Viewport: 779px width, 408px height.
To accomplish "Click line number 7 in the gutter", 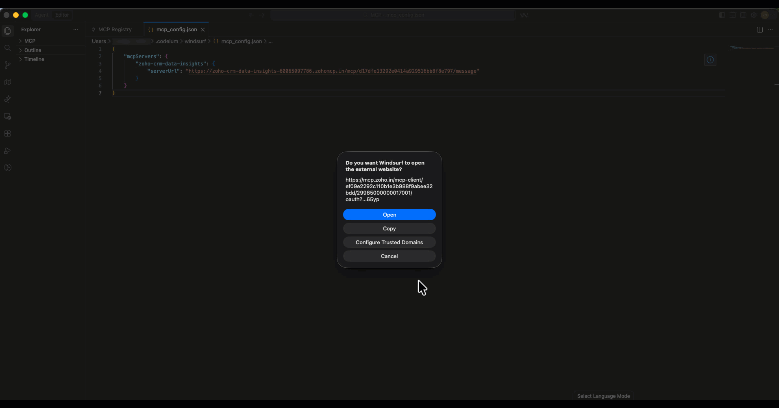I will click(x=100, y=93).
